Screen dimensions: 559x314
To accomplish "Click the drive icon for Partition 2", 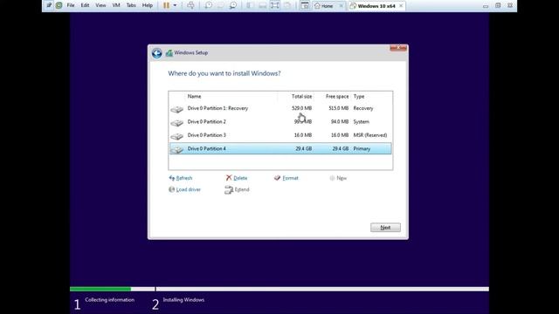I will 176,123.
